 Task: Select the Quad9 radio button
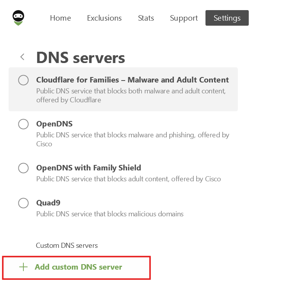pyautogui.click(x=23, y=203)
